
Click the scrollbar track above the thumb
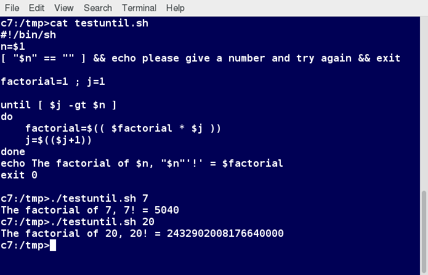424,104
